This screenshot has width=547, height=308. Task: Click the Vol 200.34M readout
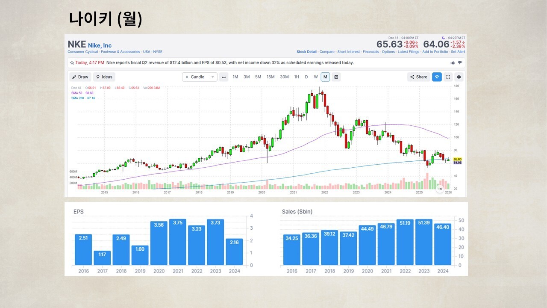[x=152, y=88]
